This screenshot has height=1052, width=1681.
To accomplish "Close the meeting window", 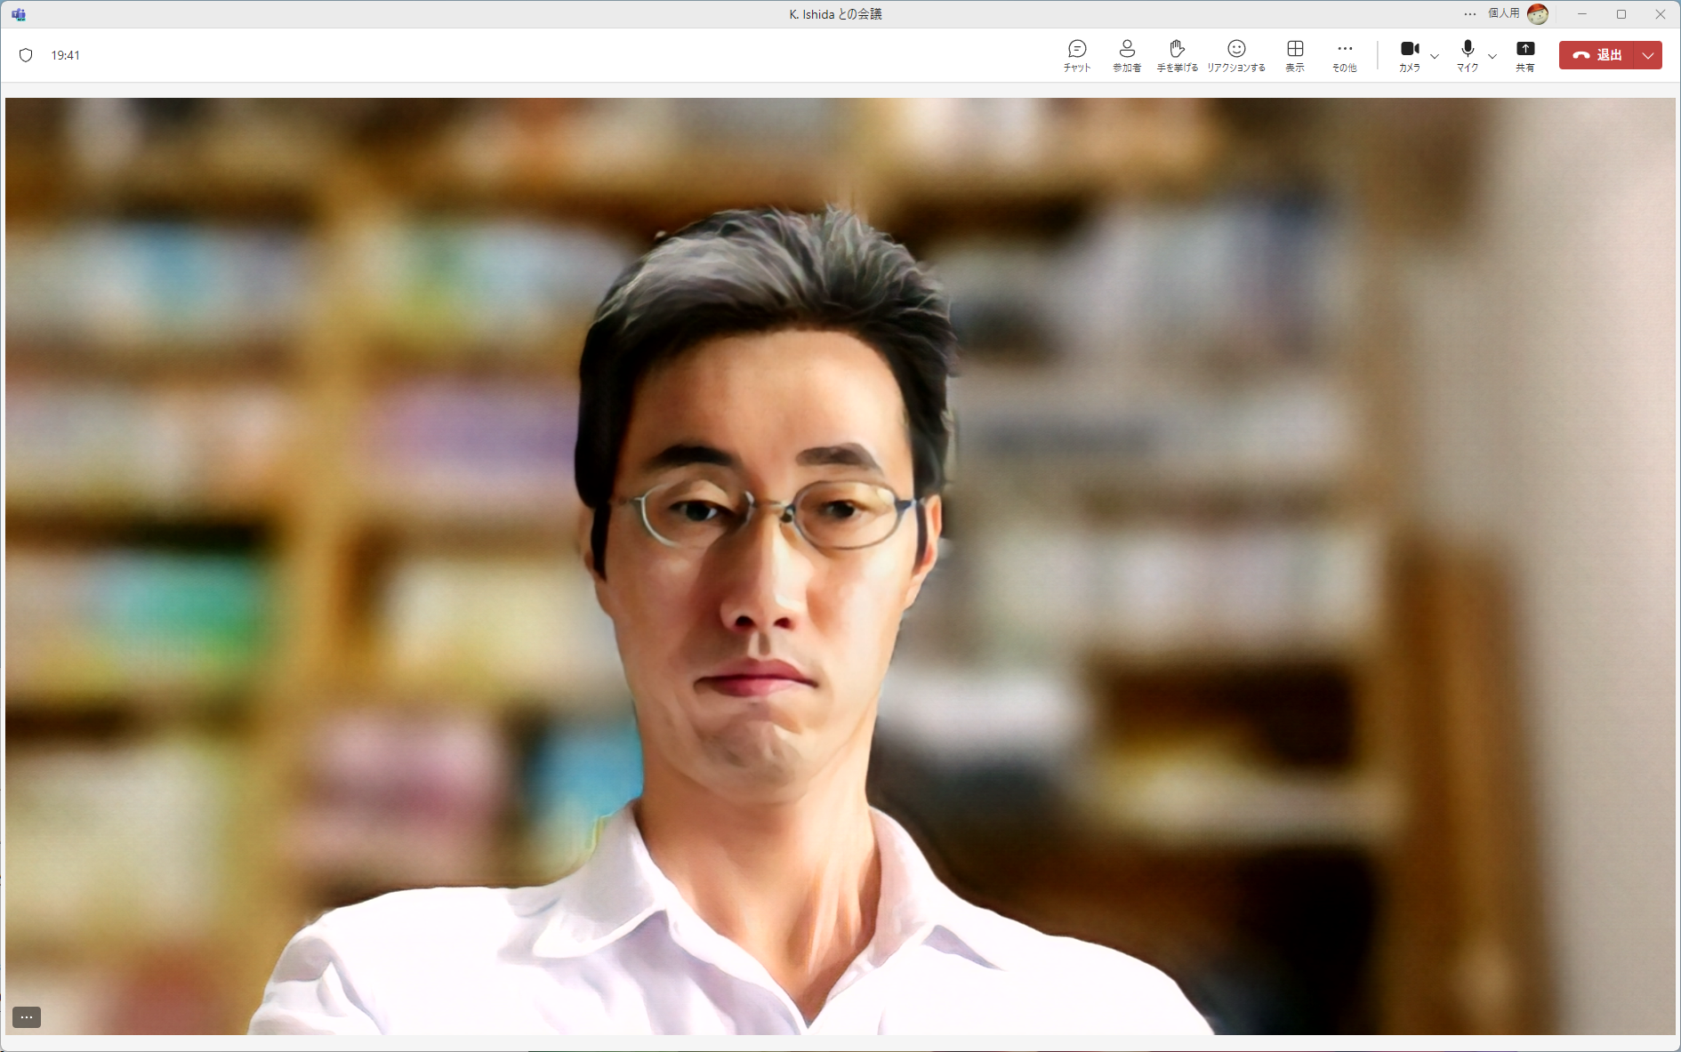I will tap(1661, 14).
